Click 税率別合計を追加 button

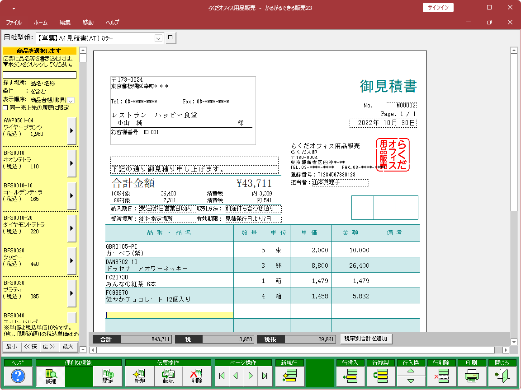[x=366, y=339]
